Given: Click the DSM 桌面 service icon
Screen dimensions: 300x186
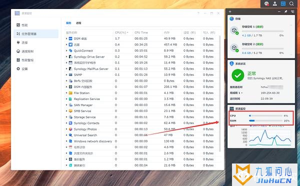Looking at the screenshot, I should 70,38.
